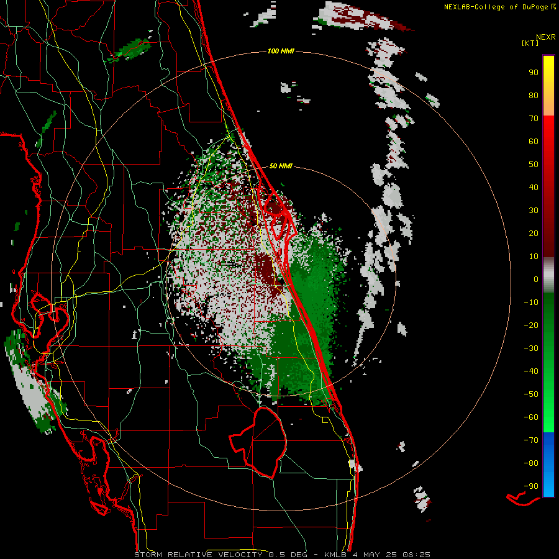Click the 50 value on the velocity scale
Viewport: 559px width, 559px height.
pos(534,165)
